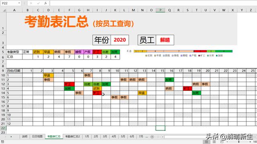This screenshot has width=257, height=144.
Task: Open the 7月 sheet tab
Action: (141, 136)
